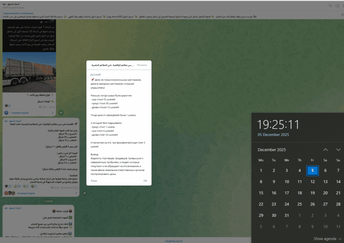Open the month picker via December 2025 heading
The width and height of the screenshot is (344, 243).
271,150
